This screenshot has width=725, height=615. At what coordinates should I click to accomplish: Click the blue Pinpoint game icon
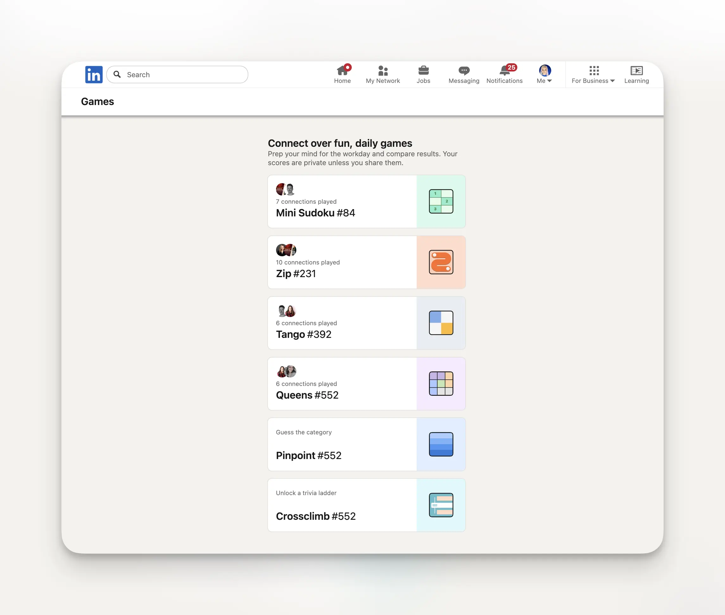[x=441, y=444]
